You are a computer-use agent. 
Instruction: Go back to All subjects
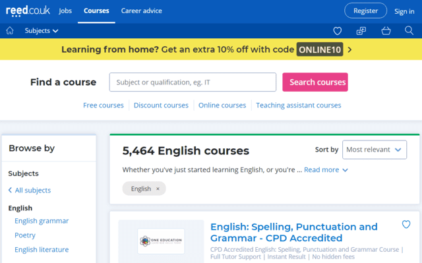coord(30,190)
